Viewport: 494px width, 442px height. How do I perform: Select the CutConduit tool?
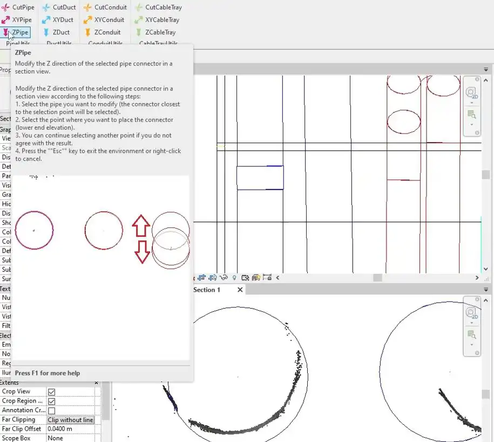(105, 7)
